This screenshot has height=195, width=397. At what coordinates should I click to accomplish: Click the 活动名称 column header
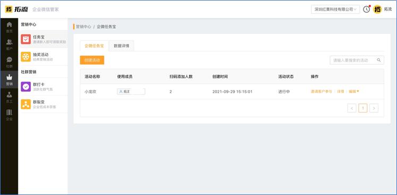click(x=92, y=76)
